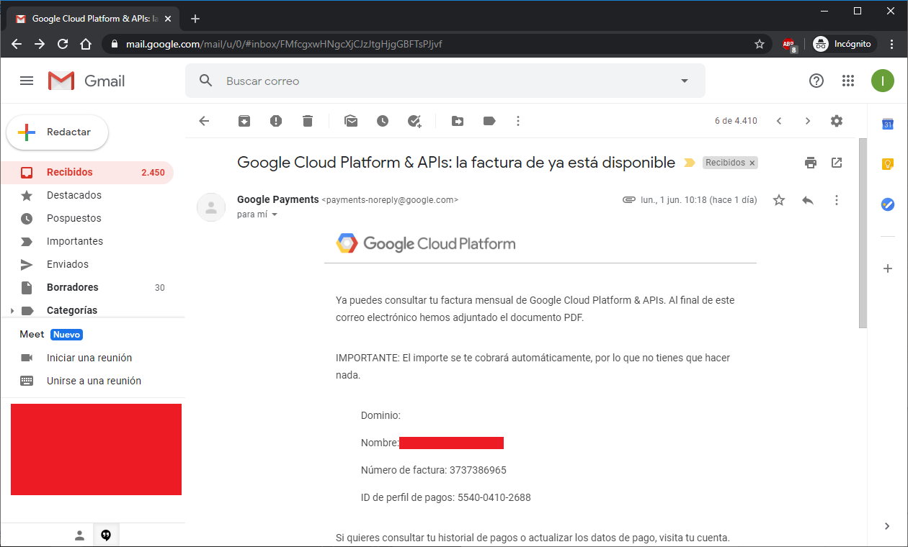Delete this email using the trash icon
Screen dimensions: 908x547
[308, 121]
